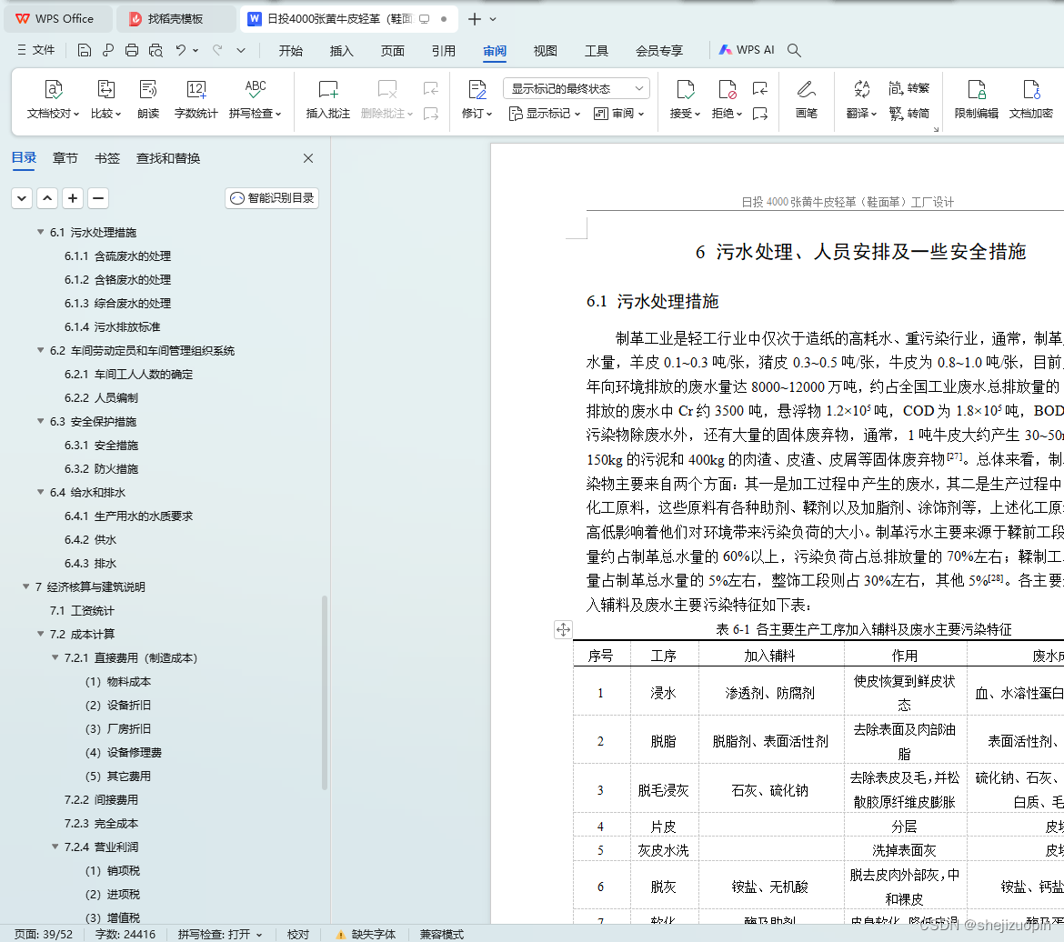1064x942 pixels.
Task: Collapse the 6.1 污水处理措施 node
Action: point(41,232)
